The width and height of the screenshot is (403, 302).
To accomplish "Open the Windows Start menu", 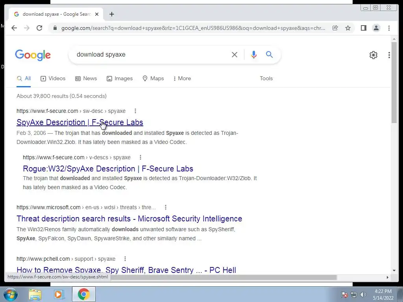I will coord(11,294).
